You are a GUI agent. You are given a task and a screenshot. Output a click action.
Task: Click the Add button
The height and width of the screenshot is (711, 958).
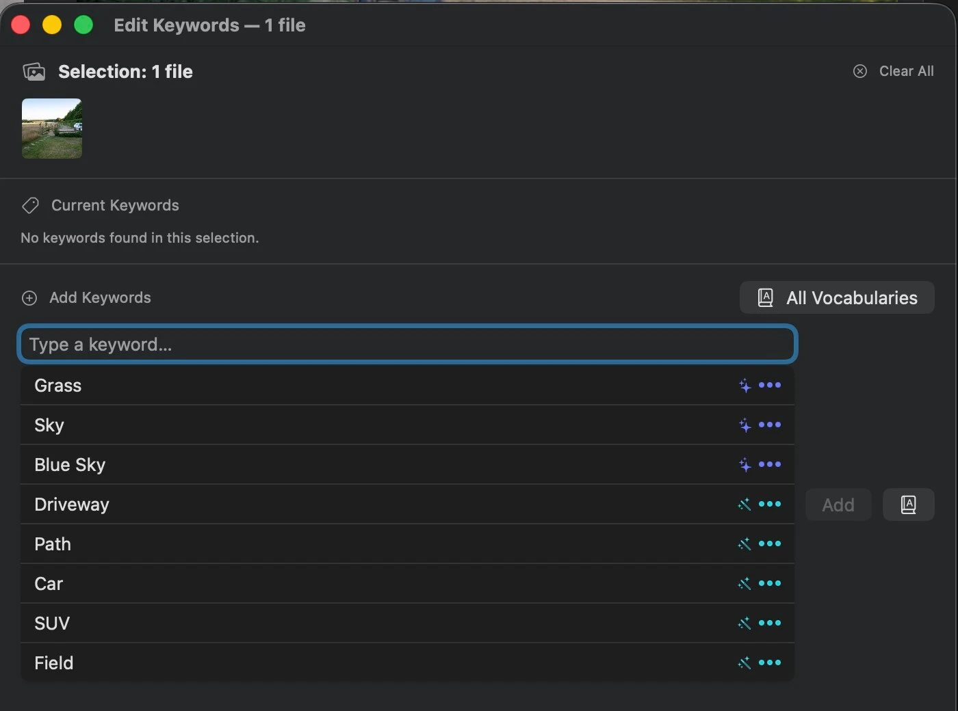point(838,505)
